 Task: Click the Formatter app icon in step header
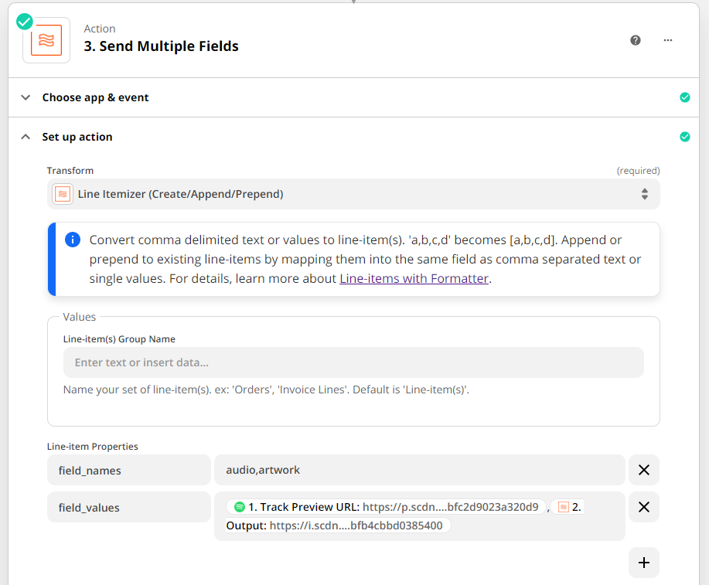click(46, 40)
